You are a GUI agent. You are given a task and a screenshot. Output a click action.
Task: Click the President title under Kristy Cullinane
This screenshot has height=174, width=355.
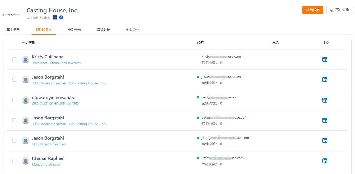coord(40,63)
